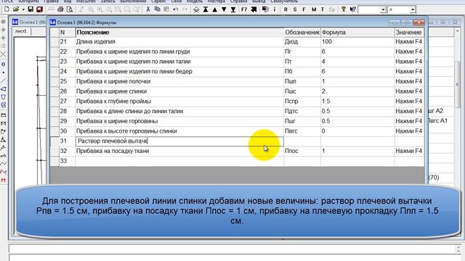Click the solid down triangle icon
Viewport: 465px width, 261px height.
click(224, 9)
